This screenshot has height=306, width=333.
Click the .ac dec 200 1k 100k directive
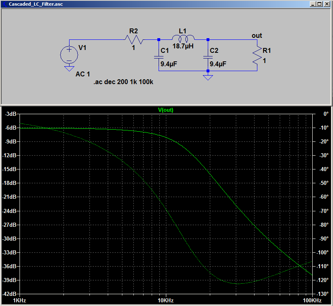point(123,82)
